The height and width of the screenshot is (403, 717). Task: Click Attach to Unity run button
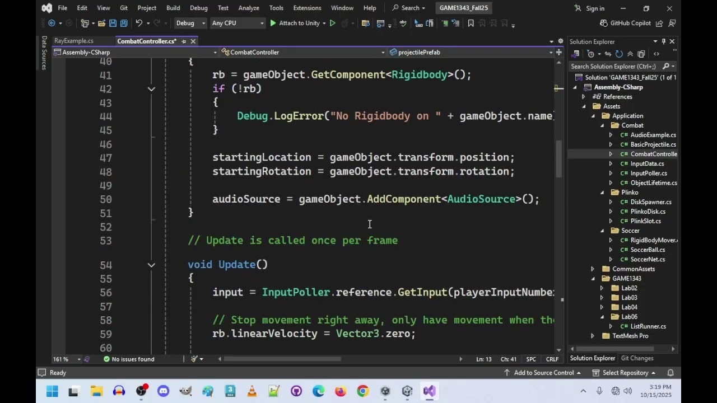pyautogui.click(x=295, y=23)
